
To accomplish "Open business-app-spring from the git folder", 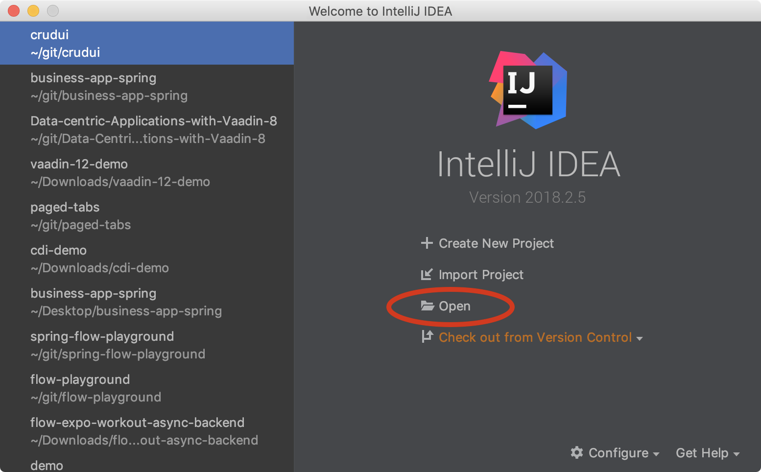I will pos(147,86).
